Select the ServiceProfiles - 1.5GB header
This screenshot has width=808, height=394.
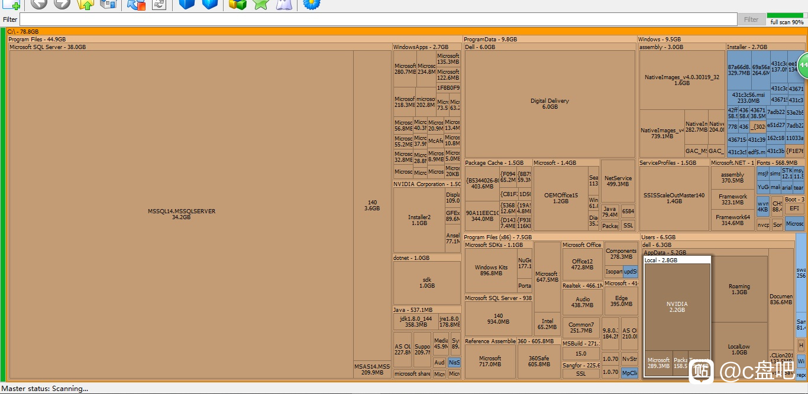pyautogui.click(x=674, y=163)
